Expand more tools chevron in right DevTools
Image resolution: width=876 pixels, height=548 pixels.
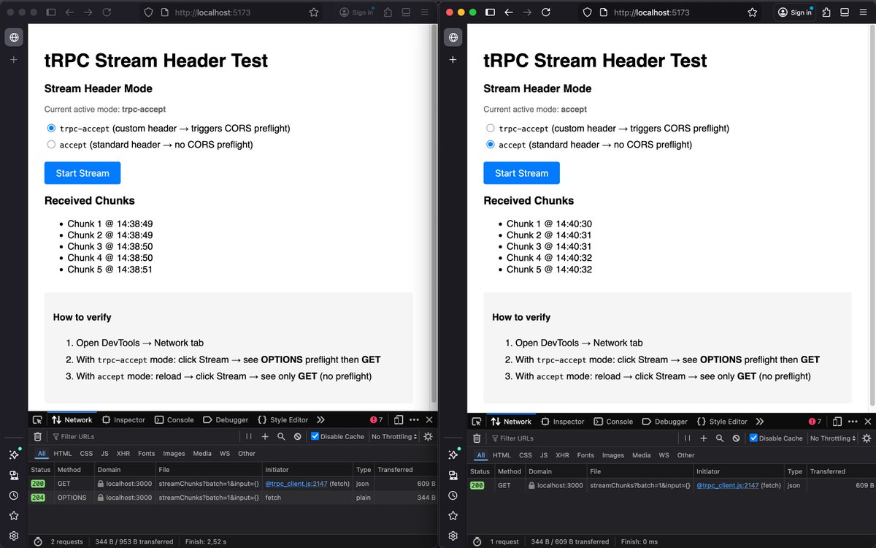[759, 422]
